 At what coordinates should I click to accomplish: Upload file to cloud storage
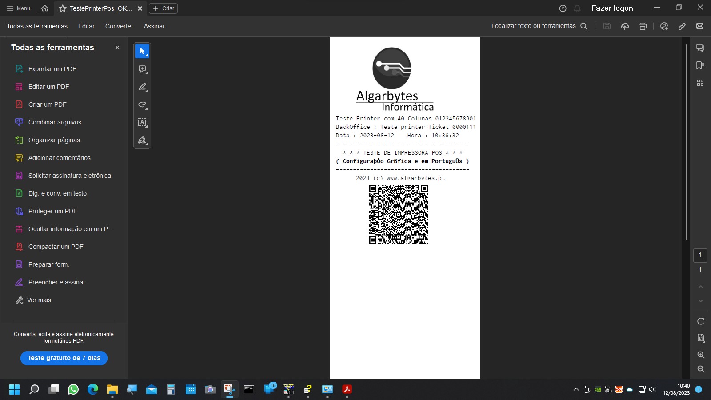pos(625,26)
